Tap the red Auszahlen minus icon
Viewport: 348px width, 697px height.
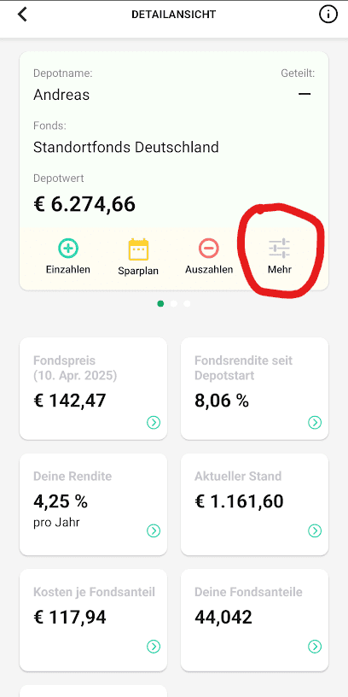[209, 249]
